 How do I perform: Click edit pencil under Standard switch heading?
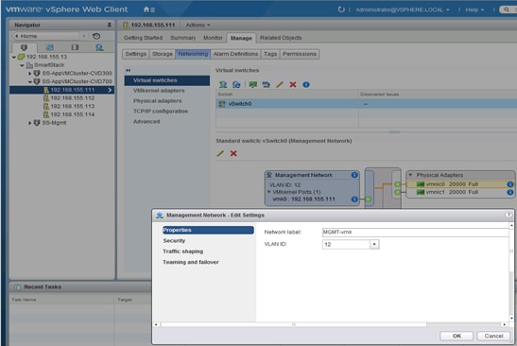click(220, 153)
